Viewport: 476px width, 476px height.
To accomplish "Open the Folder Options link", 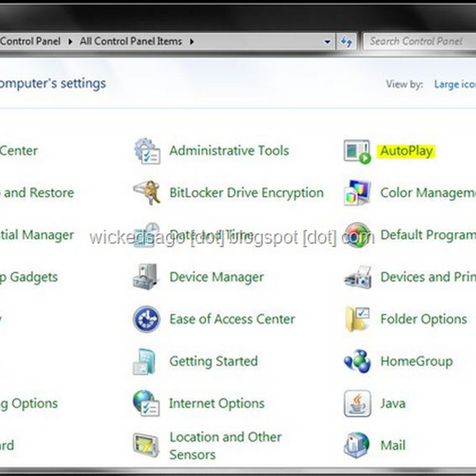I will [424, 320].
